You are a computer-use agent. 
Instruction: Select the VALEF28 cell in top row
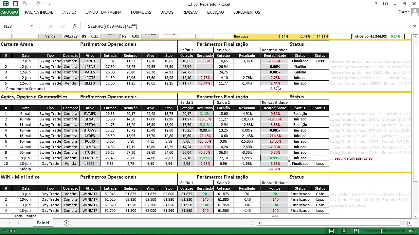(71, 36)
